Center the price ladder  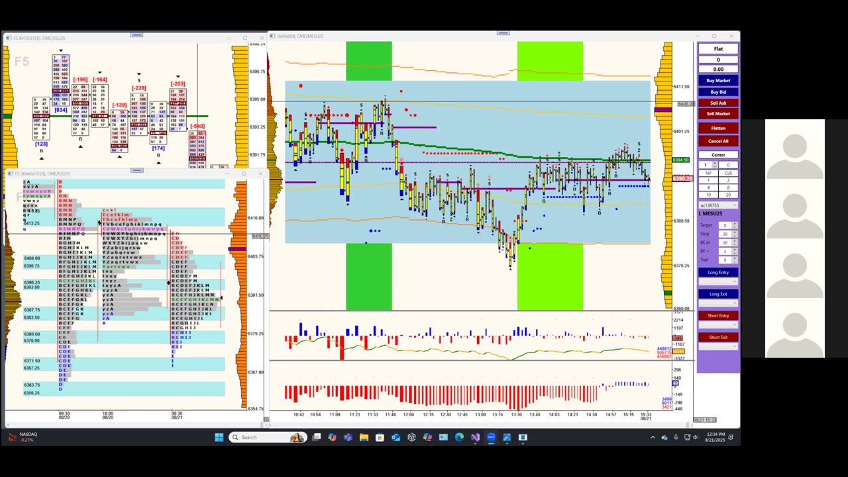tap(718, 155)
